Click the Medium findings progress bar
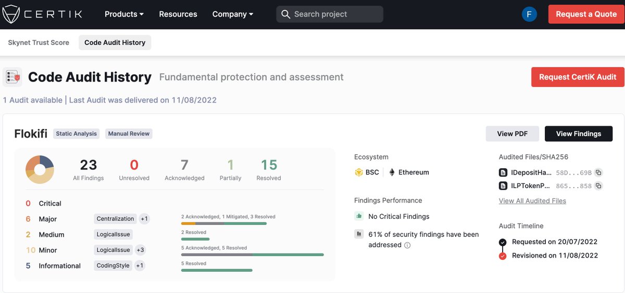 pyautogui.click(x=195, y=239)
